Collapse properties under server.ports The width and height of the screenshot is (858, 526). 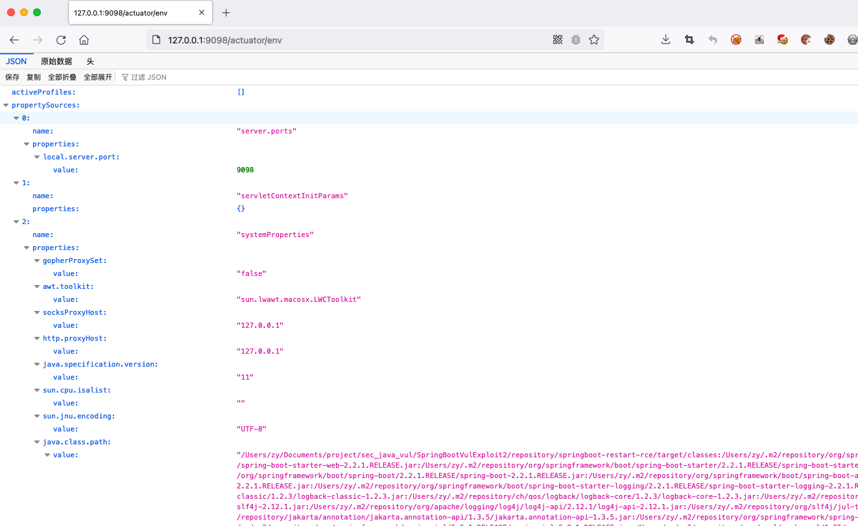coord(27,144)
